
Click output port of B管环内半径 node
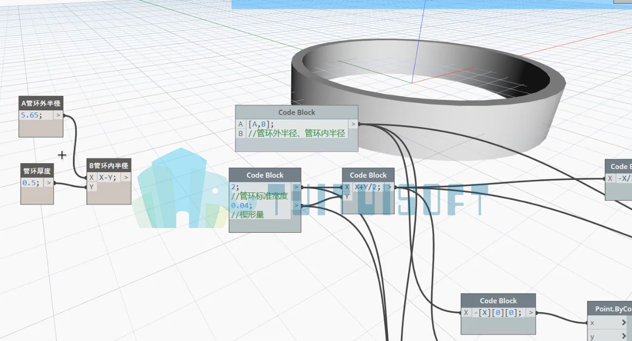tap(126, 177)
